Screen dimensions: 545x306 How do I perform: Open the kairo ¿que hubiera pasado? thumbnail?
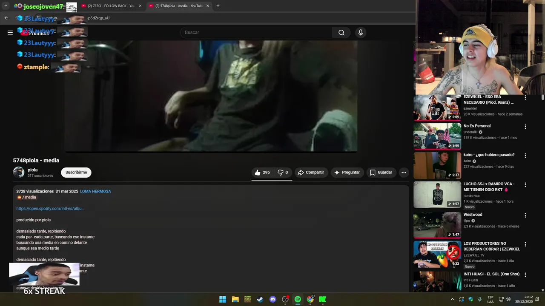(437, 165)
